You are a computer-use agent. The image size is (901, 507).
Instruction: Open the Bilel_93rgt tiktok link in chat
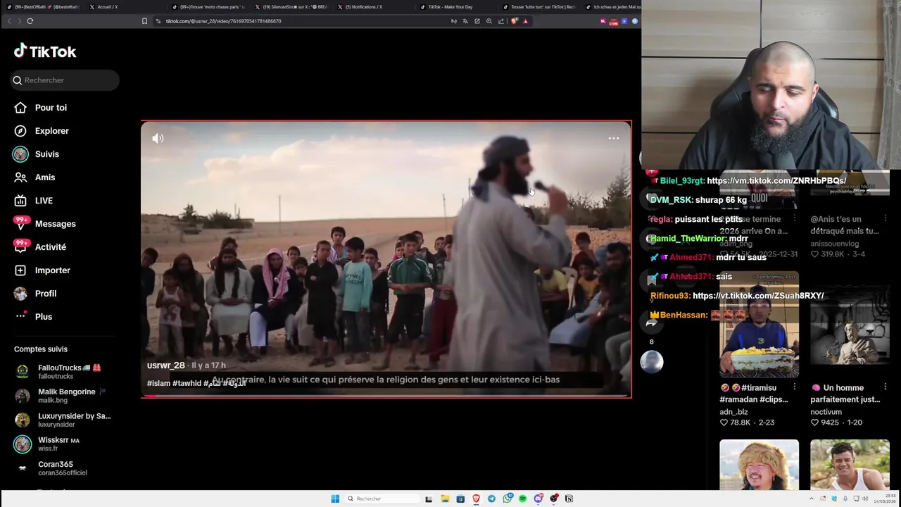point(776,181)
